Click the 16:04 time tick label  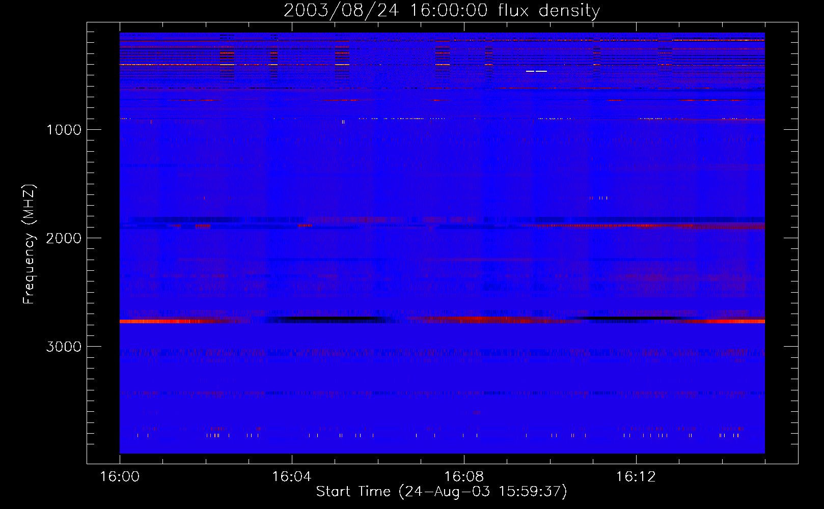point(292,477)
